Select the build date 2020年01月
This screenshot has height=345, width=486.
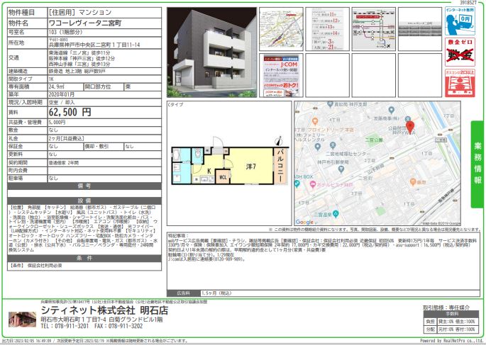tap(61, 94)
